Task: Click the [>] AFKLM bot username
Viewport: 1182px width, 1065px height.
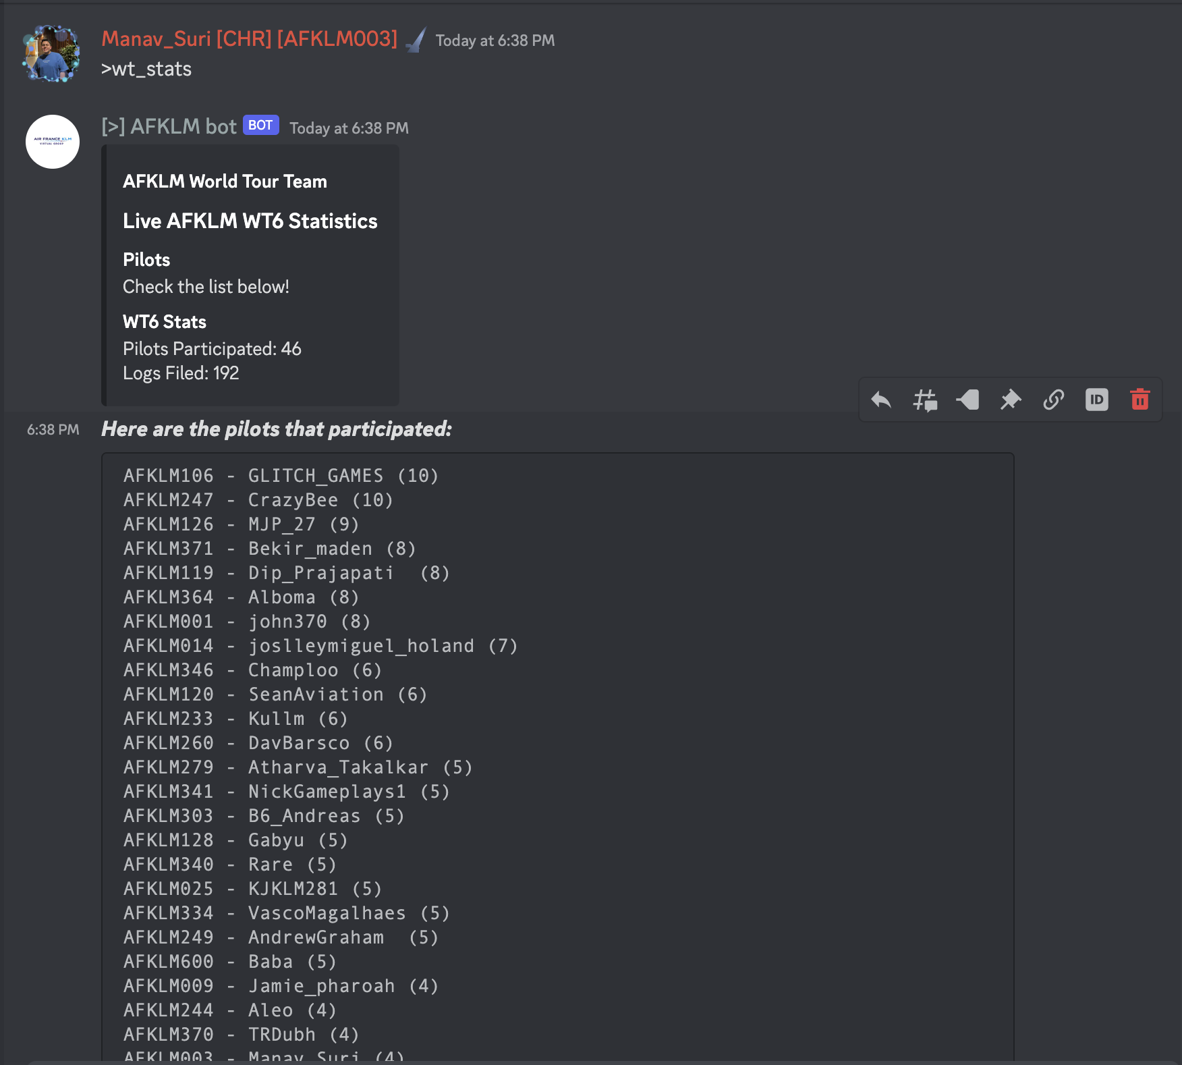Action: pos(169,126)
